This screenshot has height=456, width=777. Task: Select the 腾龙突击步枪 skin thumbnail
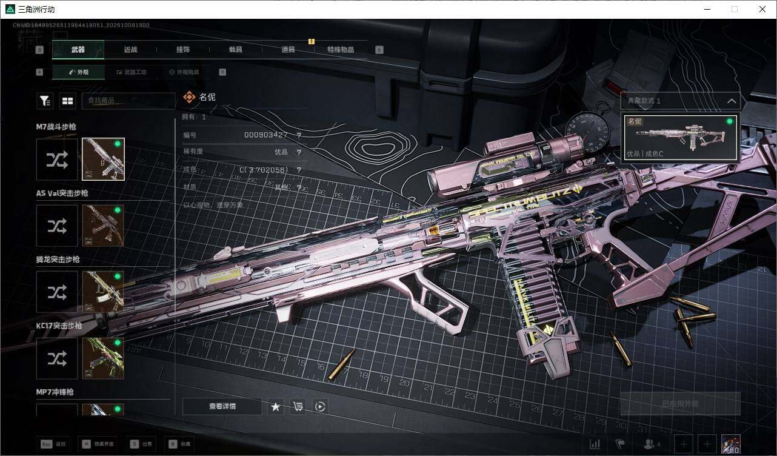[103, 292]
